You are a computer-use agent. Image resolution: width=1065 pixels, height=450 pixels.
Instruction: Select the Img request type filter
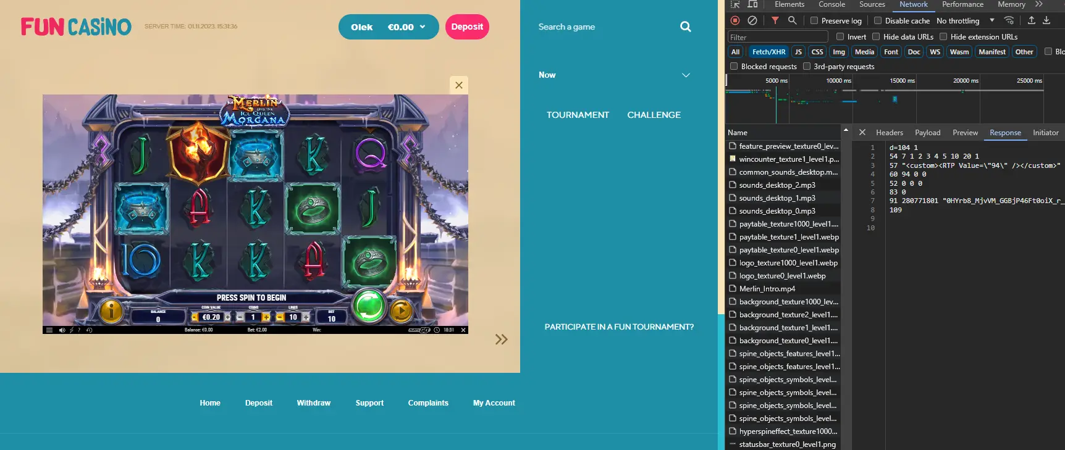(x=839, y=52)
